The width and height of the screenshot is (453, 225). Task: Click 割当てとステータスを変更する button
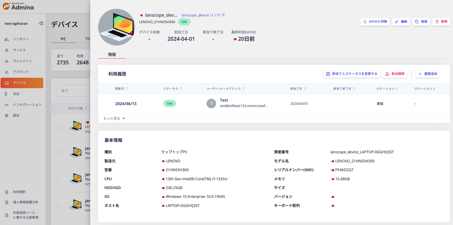pyautogui.click(x=352, y=74)
